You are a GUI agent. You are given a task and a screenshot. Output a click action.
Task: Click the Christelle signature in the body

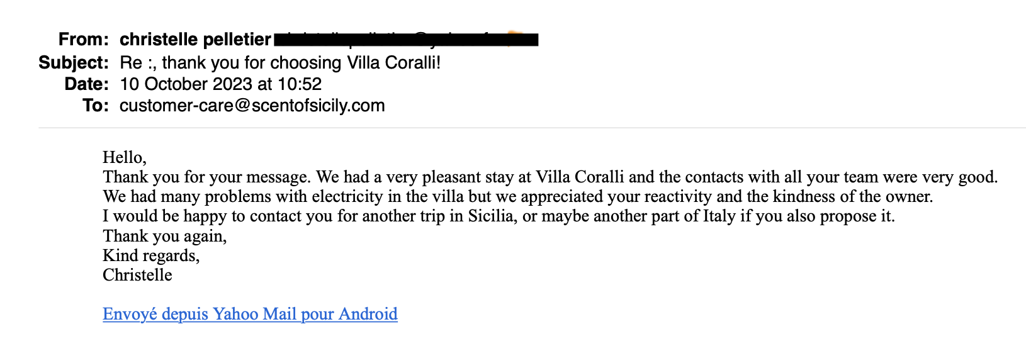click(137, 275)
